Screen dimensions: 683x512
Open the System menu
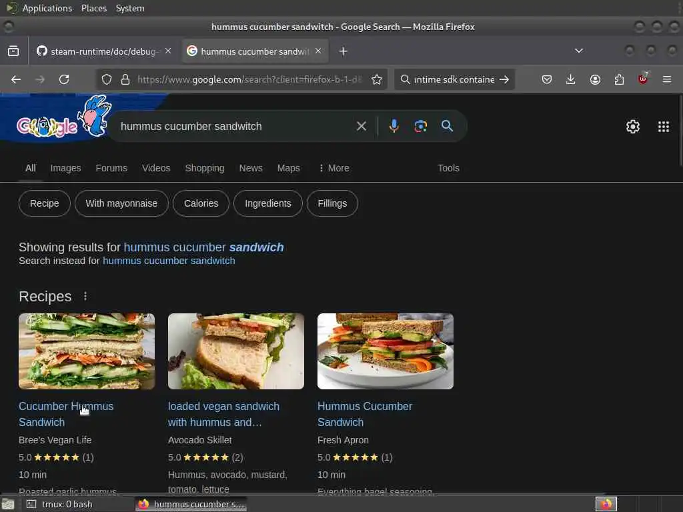[x=130, y=8]
